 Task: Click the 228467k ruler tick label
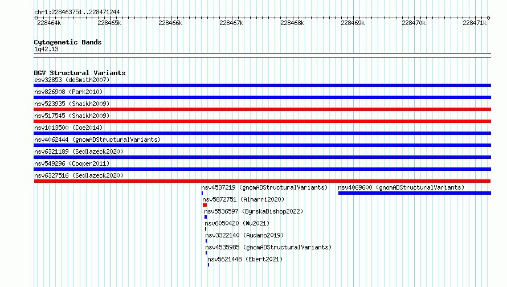point(231,23)
